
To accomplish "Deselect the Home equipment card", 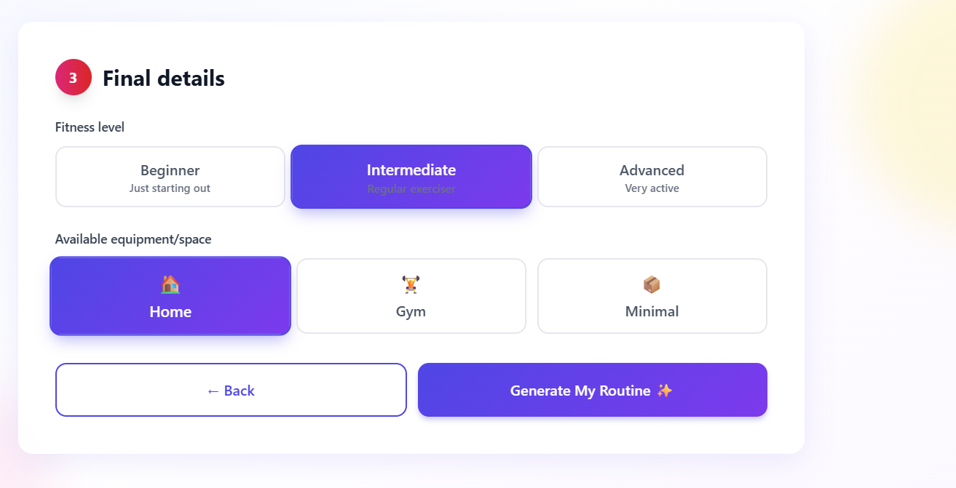I will click(170, 296).
